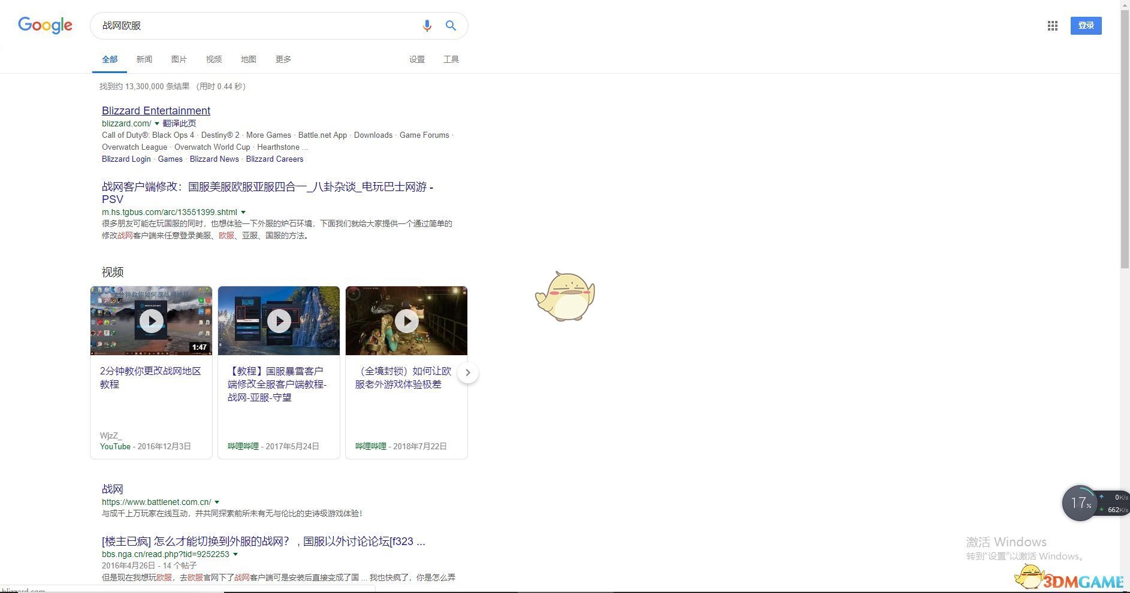
Task: Select the 全部 results tab
Action: pyautogui.click(x=110, y=59)
